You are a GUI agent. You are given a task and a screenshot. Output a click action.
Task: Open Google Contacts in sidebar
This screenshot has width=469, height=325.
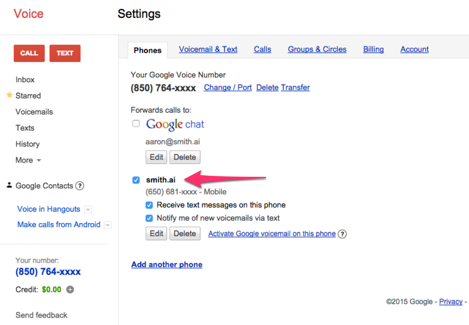[44, 186]
